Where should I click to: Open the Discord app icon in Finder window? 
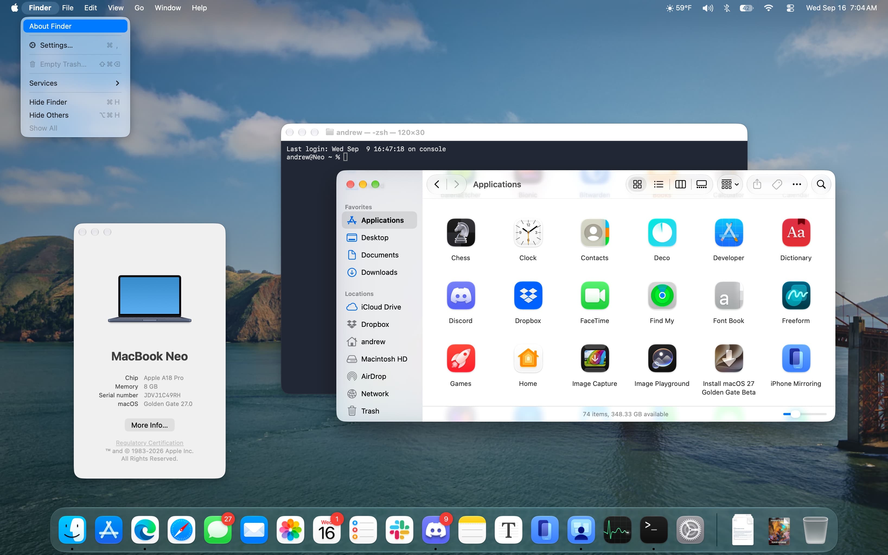pos(461,295)
